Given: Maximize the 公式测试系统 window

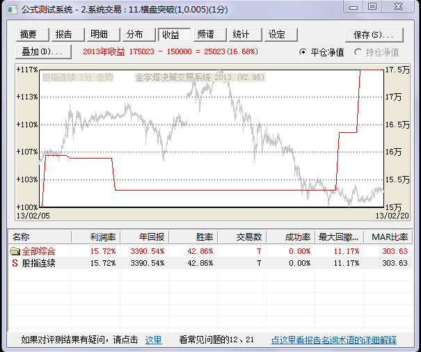Looking at the screenshot, I should [x=372, y=7].
